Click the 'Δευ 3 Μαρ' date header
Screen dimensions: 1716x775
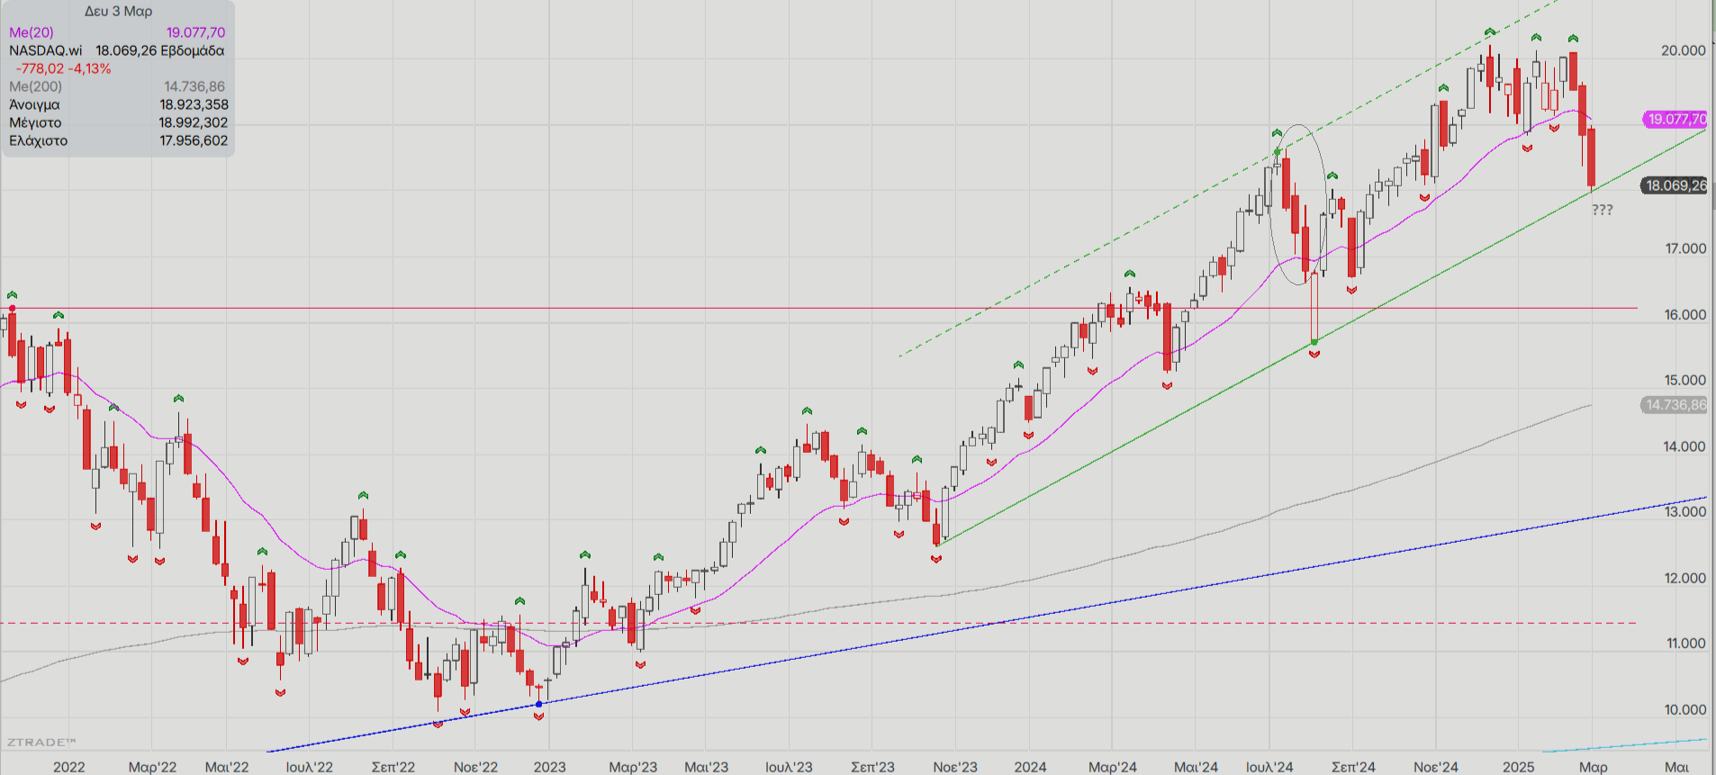pos(118,12)
